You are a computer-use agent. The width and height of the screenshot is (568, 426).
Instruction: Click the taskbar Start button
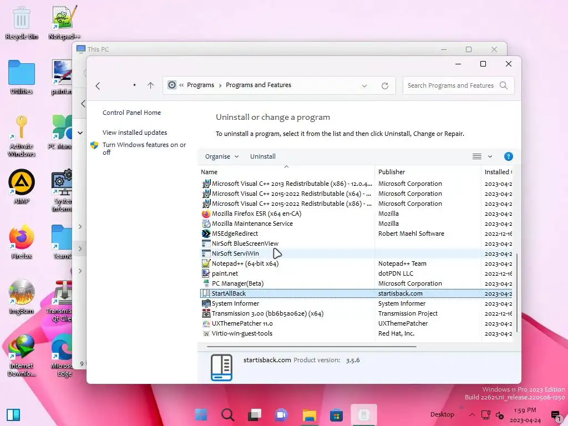201,415
